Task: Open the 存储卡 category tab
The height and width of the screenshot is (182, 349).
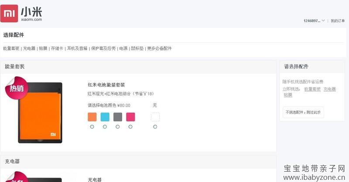Action: click(57, 48)
